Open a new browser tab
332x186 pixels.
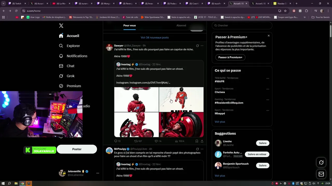click(x=296, y=4)
